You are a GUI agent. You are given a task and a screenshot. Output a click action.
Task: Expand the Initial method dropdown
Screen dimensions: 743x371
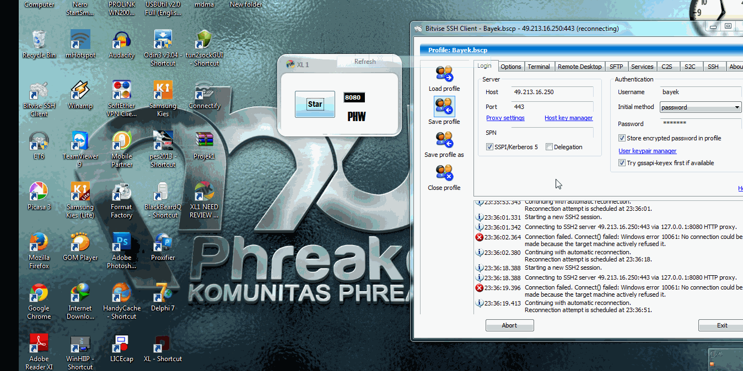tap(737, 107)
